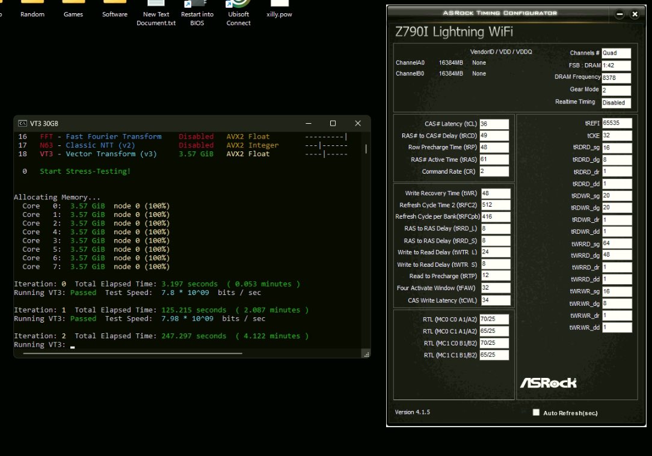Click the RTL (MC0 C0 A1/A2) field
This screenshot has height=456, width=652.
pyautogui.click(x=494, y=320)
